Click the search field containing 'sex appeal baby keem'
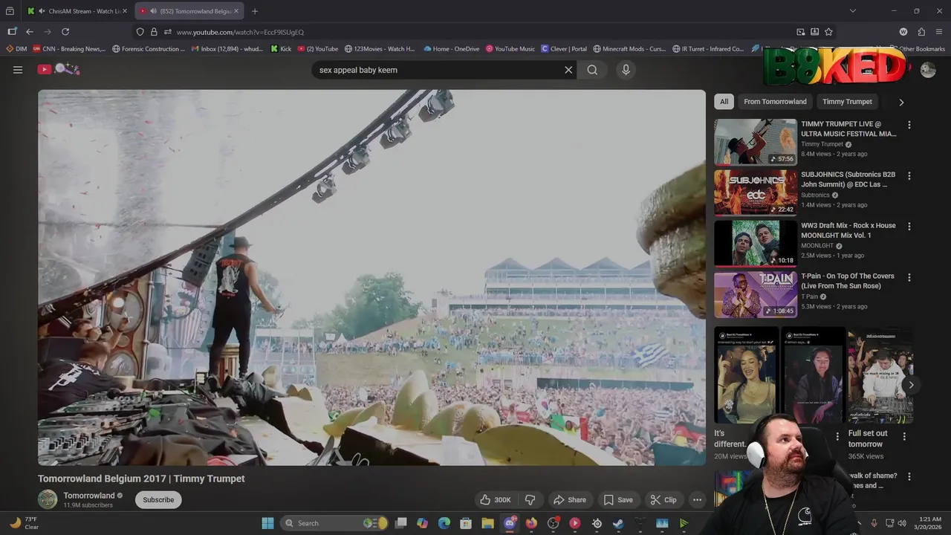The width and height of the screenshot is (951, 535). click(437, 70)
